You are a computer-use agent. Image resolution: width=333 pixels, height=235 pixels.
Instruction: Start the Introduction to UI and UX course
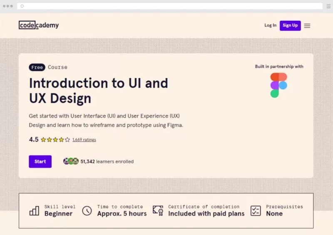coord(40,161)
